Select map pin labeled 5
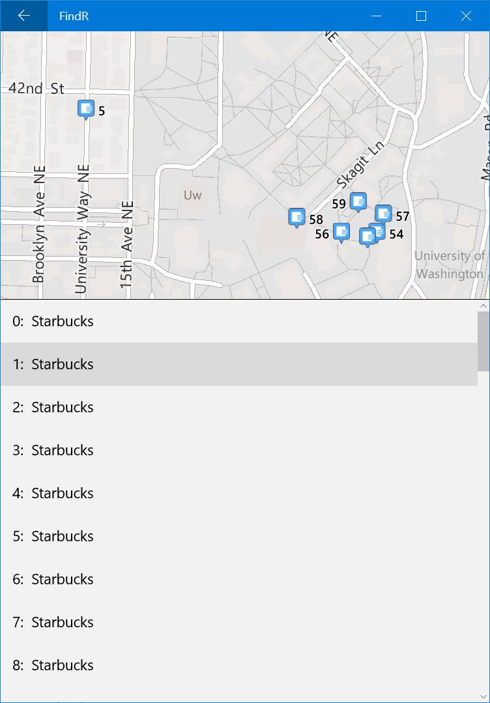The height and width of the screenshot is (703, 490). tap(85, 109)
